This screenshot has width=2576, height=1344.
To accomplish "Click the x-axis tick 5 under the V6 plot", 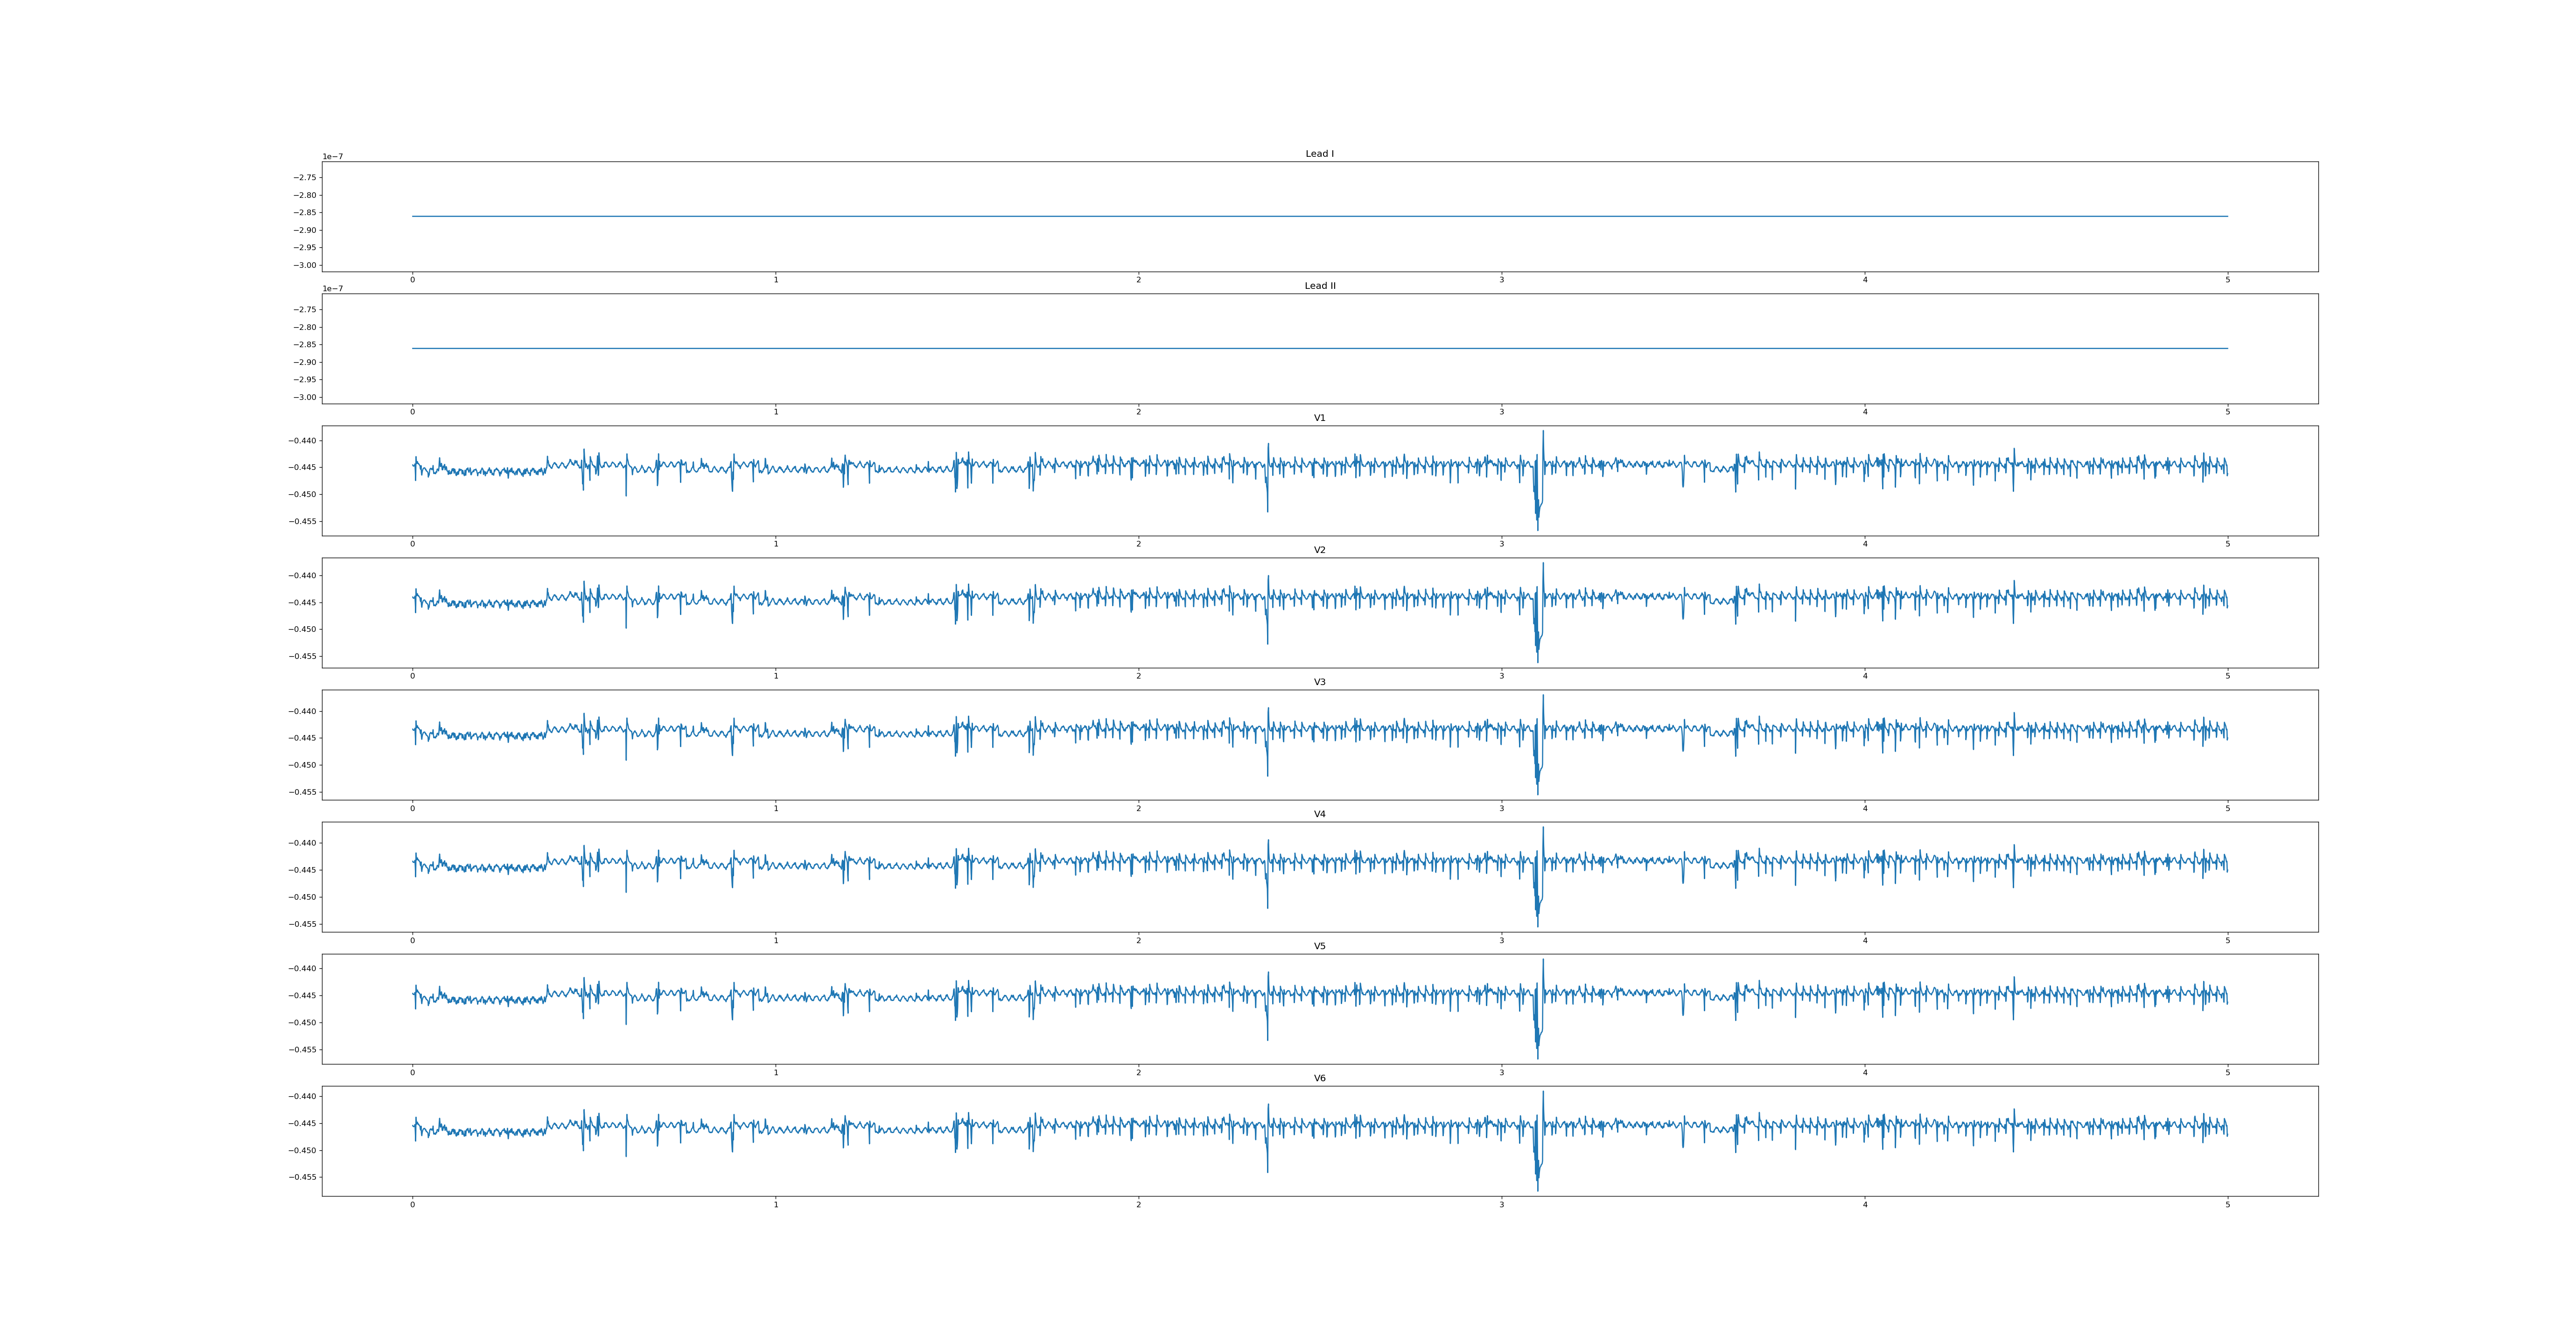I will coord(2227,1205).
